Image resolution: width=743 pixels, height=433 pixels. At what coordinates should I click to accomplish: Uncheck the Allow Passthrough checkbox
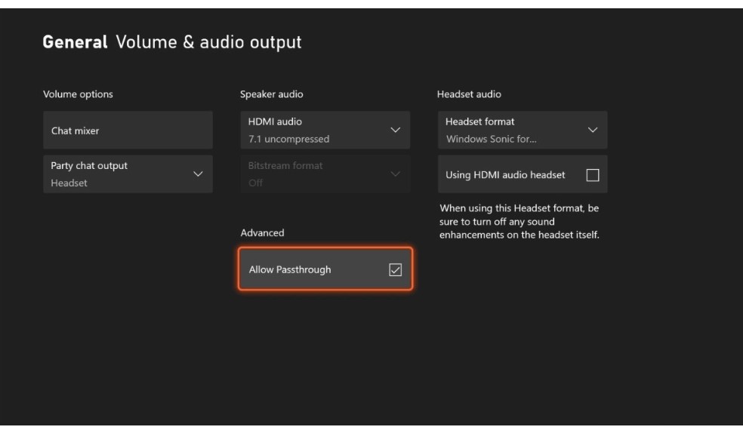[x=395, y=270]
